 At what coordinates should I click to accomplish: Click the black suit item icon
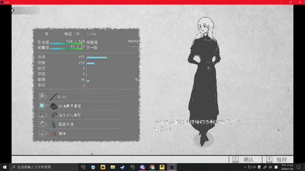coord(54,106)
